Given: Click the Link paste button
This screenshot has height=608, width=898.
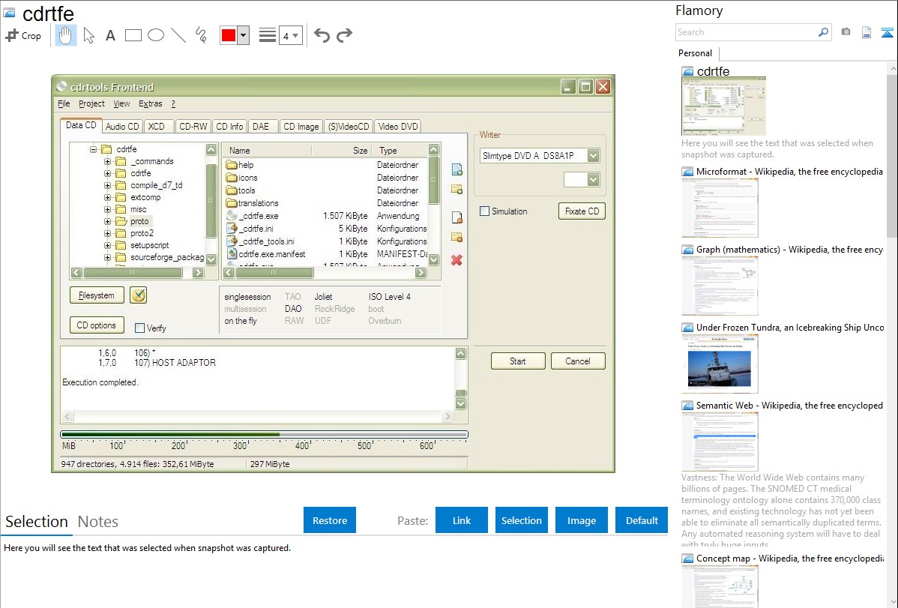Looking at the screenshot, I should (x=462, y=520).
